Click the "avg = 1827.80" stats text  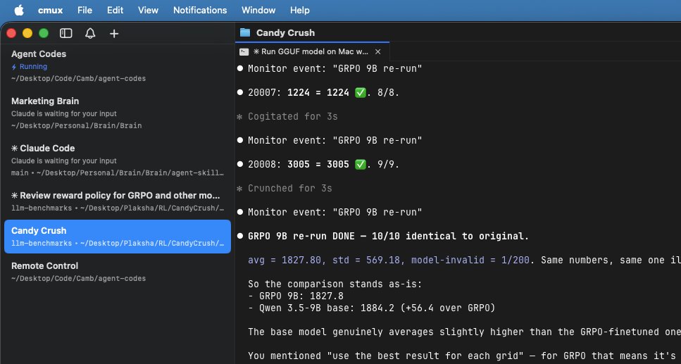pyautogui.click(x=389, y=260)
